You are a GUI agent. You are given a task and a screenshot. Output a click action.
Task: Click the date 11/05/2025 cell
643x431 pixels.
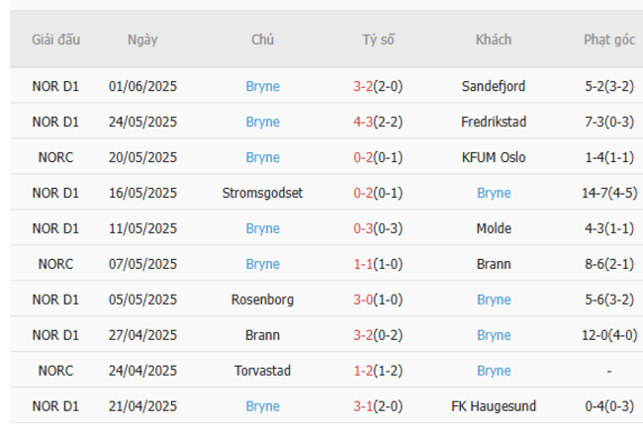[142, 228]
